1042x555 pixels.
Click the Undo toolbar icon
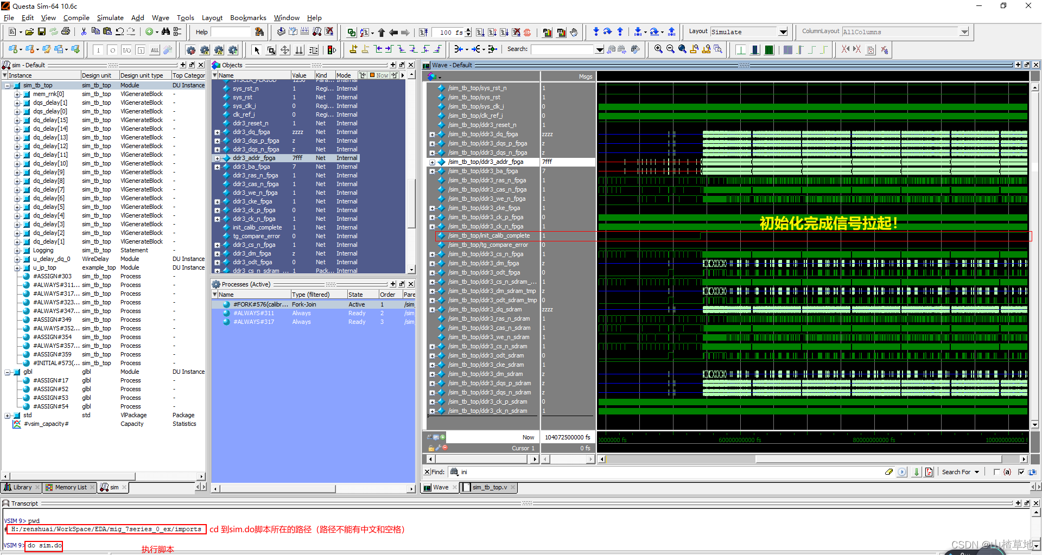tap(119, 32)
